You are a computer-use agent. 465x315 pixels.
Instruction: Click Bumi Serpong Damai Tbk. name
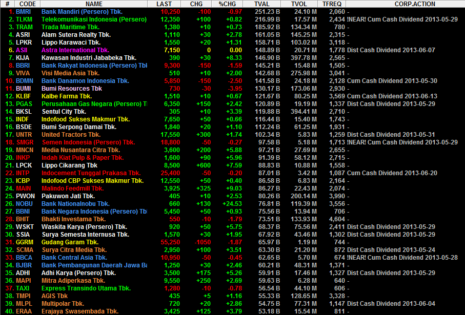pyautogui.click(x=79, y=128)
